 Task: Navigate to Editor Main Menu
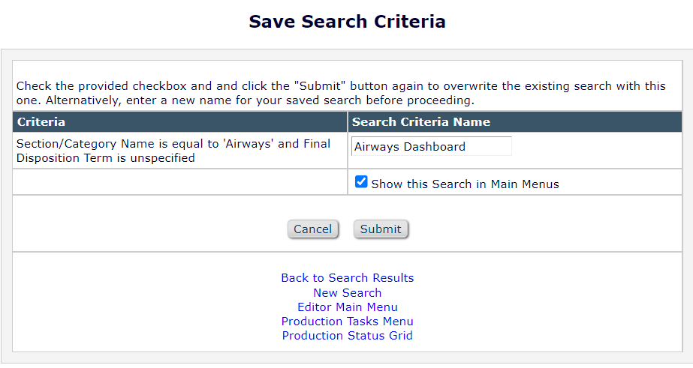[347, 307]
